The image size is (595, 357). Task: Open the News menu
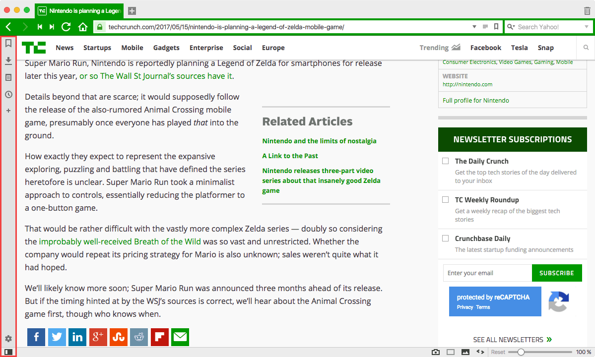(x=65, y=48)
